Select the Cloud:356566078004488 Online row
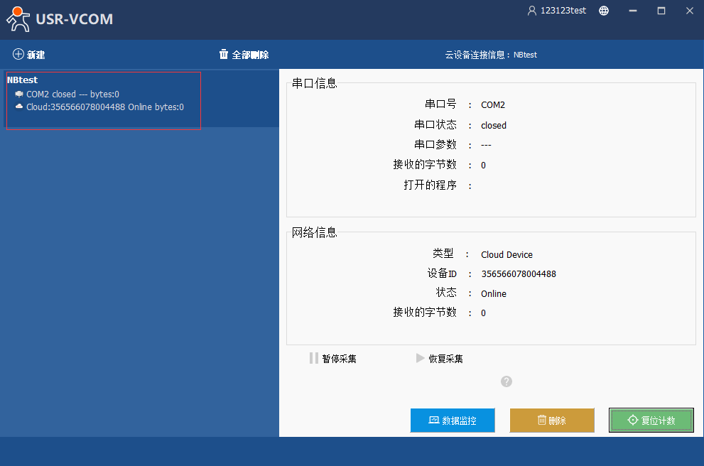The width and height of the screenshot is (704, 466). tap(105, 107)
